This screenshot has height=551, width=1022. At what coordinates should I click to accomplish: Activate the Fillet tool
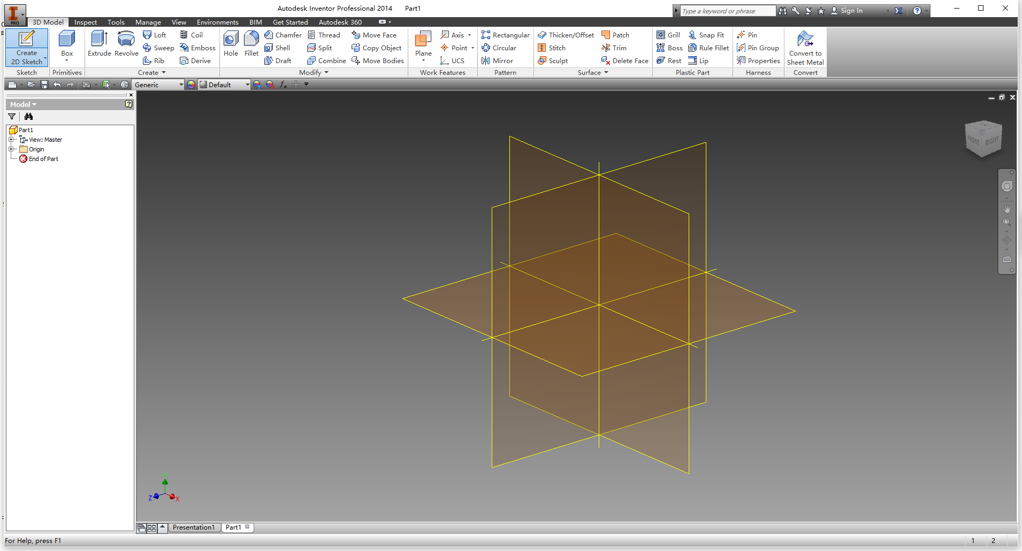(x=251, y=43)
